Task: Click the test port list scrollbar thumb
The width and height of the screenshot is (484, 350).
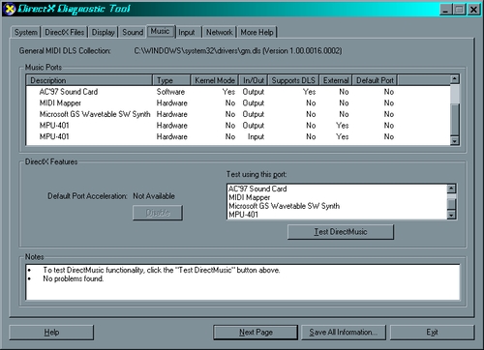Action: pos(451,204)
